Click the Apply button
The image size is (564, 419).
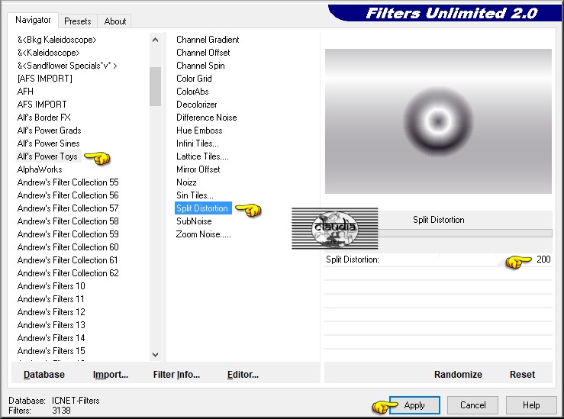414,405
